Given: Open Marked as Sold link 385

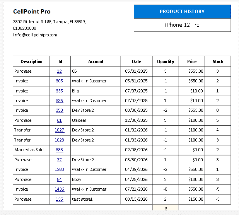Looking at the screenshot, I should pos(60,150).
